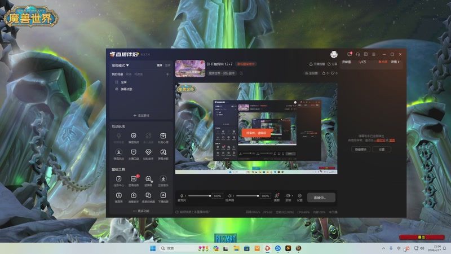Viewport: 451px width, 254px height.
Task: Adjust the microphone volume slider
Action: 199,196
